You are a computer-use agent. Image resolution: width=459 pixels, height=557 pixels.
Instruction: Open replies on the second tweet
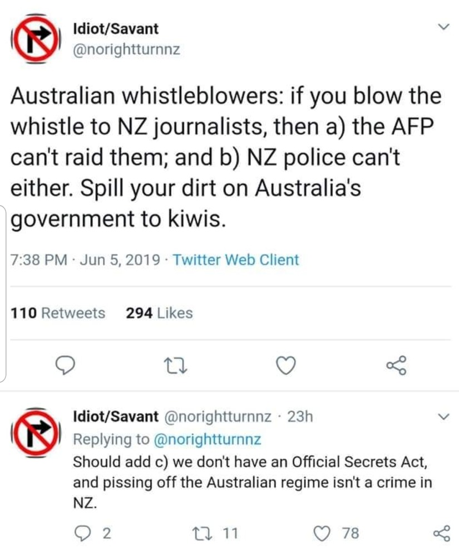(83, 534)
